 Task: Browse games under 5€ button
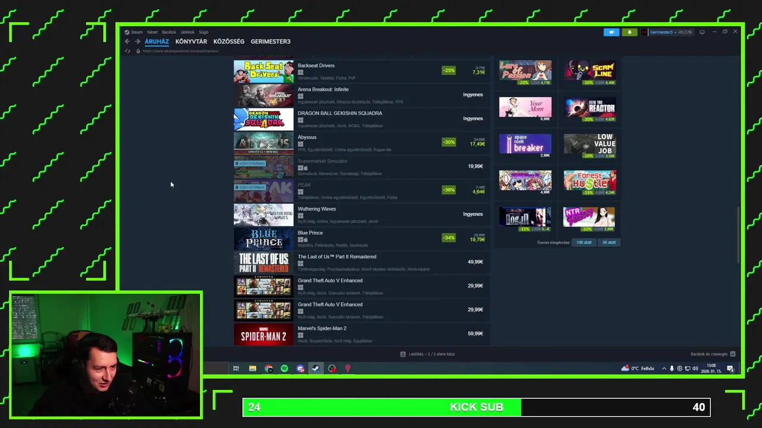coord(609,243)
